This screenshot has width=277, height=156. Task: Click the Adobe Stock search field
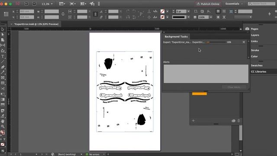point(261,4)
